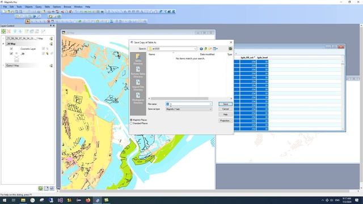Screen dimensions: 363x204
Task: Select the MapInfo Places radio button
Action: tap(131, 120)
